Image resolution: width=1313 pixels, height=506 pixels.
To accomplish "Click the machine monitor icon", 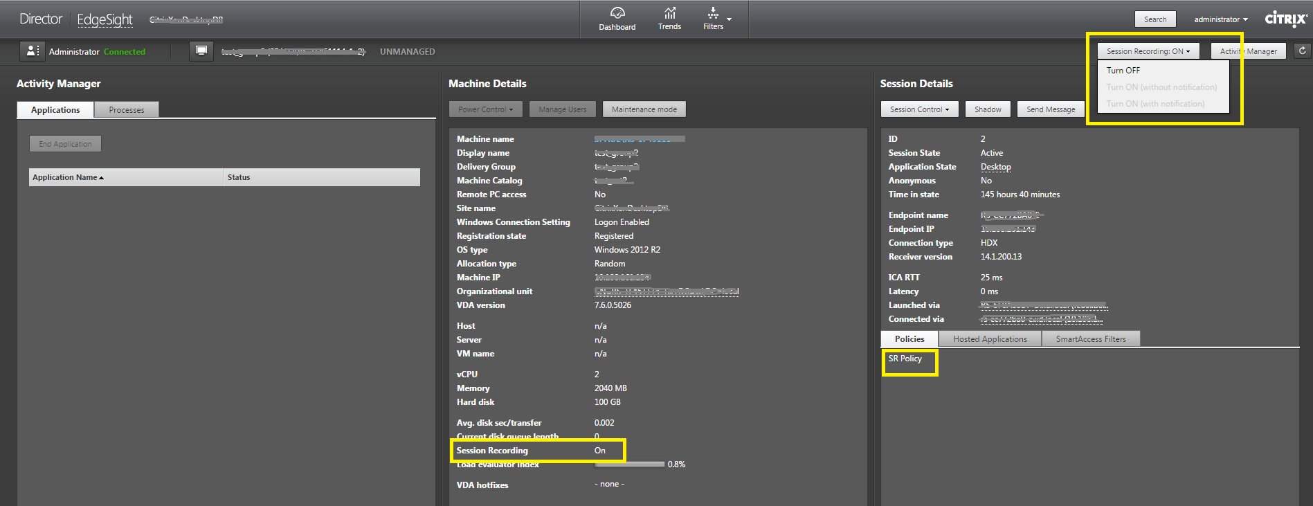I will coord(201,51).
